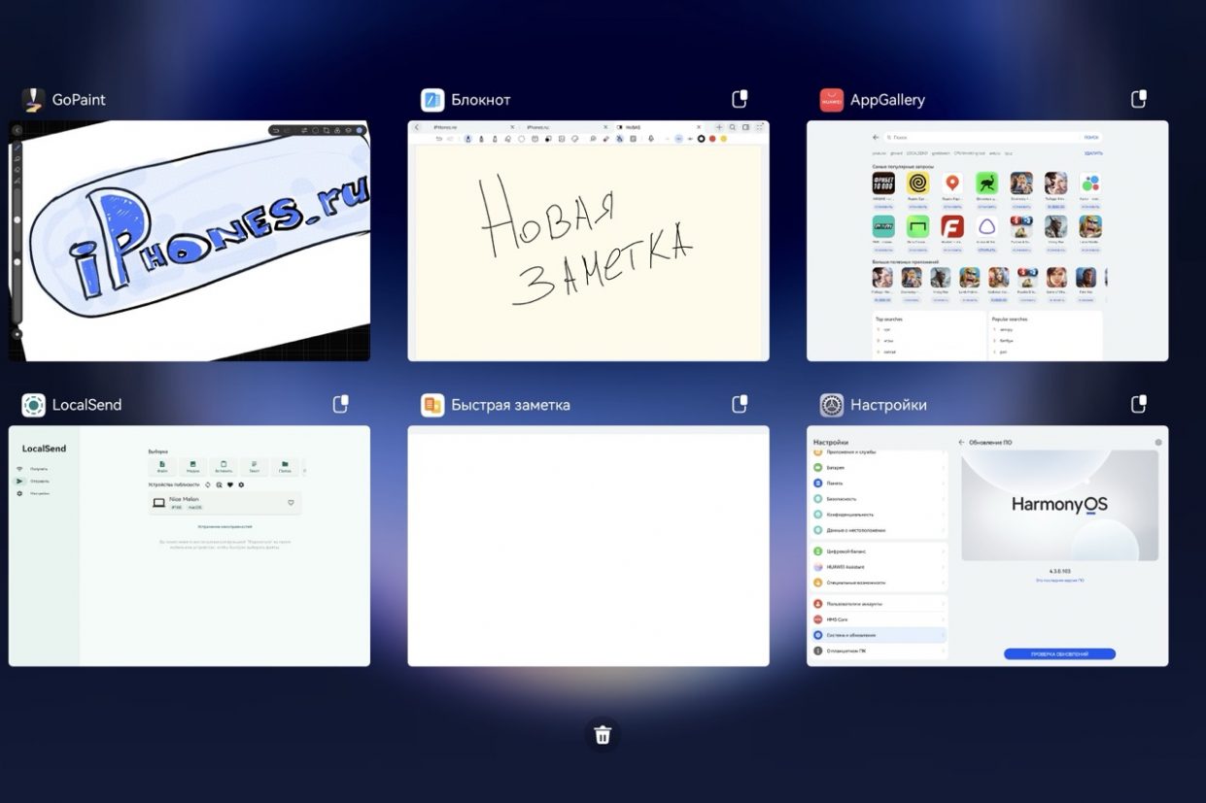Switch to GoPaint drawing preview
This screenshot has height=803, width=1206.
point(190,241)
